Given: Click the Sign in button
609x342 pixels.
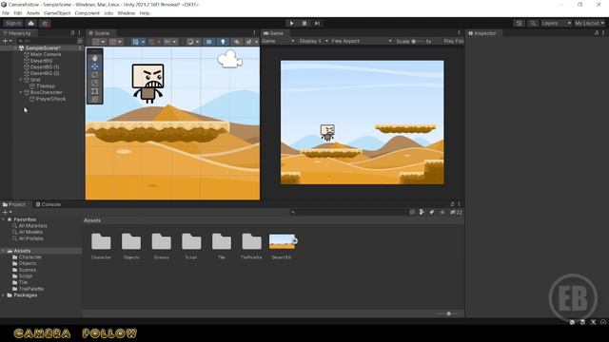Looking at the screenshot, I should (x=13, y=23).
